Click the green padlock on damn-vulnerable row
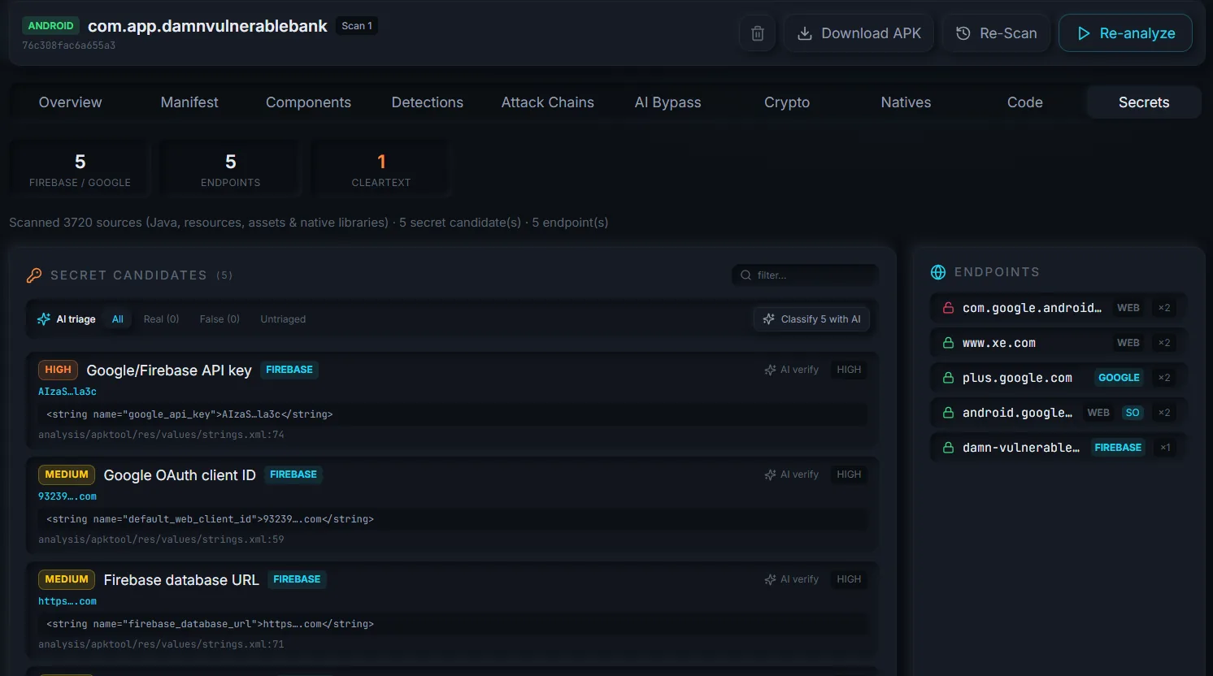1213x676 pixels. pos(948,448)
